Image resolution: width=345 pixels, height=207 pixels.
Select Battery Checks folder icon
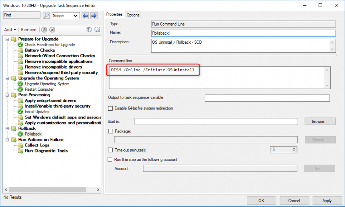[x=20, y=50]
